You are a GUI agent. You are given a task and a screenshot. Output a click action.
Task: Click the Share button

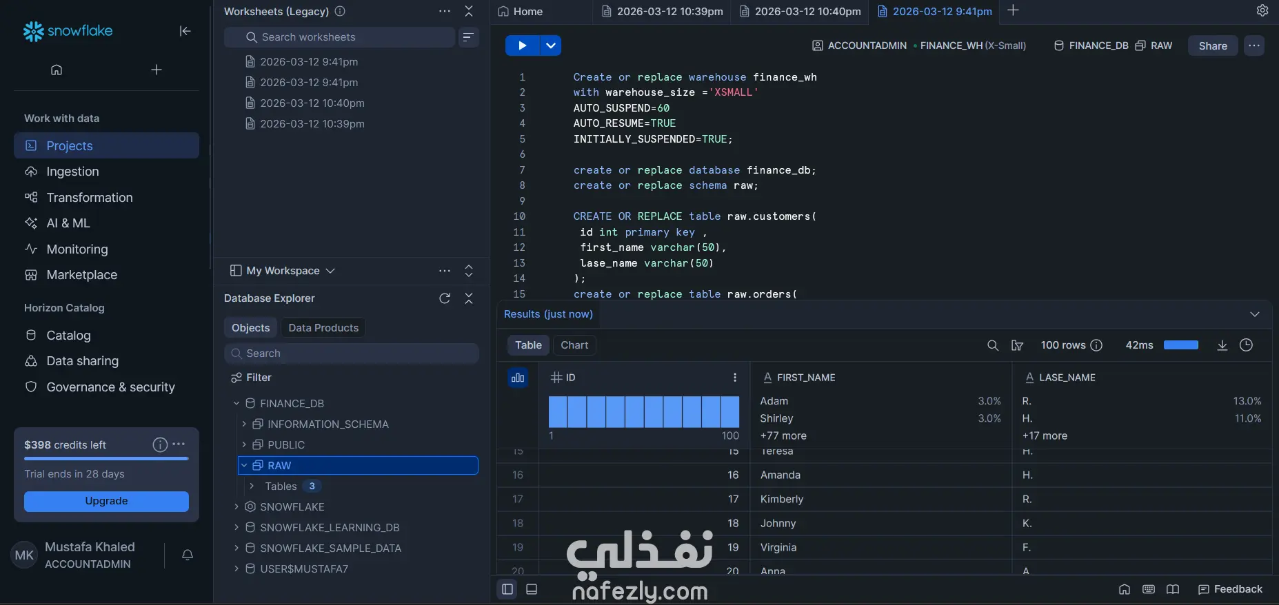pyautogui.click(x=1213, y=45)
